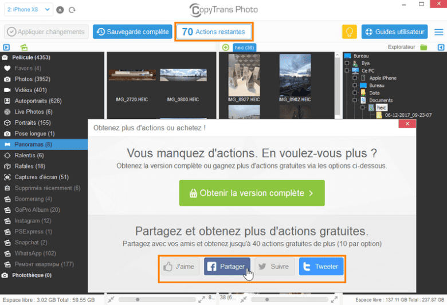447x305 pixels.
Task: Select IMG_8902.HEIC thumbnail
Action: tap(295, 75)
